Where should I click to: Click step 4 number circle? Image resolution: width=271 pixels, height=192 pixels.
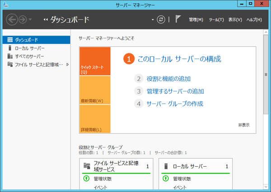coord(139,104)
